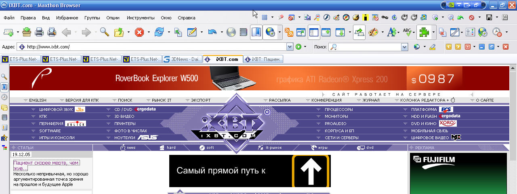Screen dimensions: 517x194
Task: Open dropdown arrow beside the Stop icon
Action: click(149, 32)
